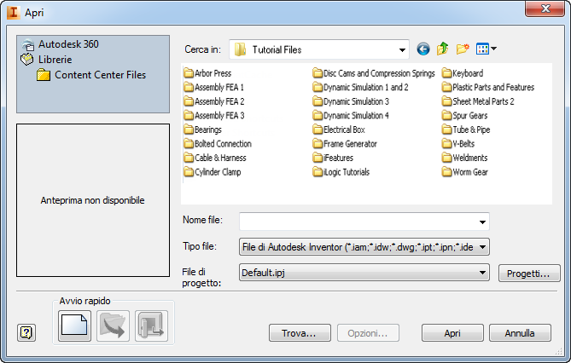Select the Assembly FEA 2 folder
The height and width of the screenshot is (363, 571).
point(214,101)
